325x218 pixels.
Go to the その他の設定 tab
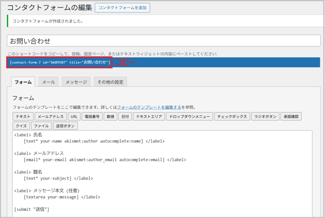(x=110, y=82)
